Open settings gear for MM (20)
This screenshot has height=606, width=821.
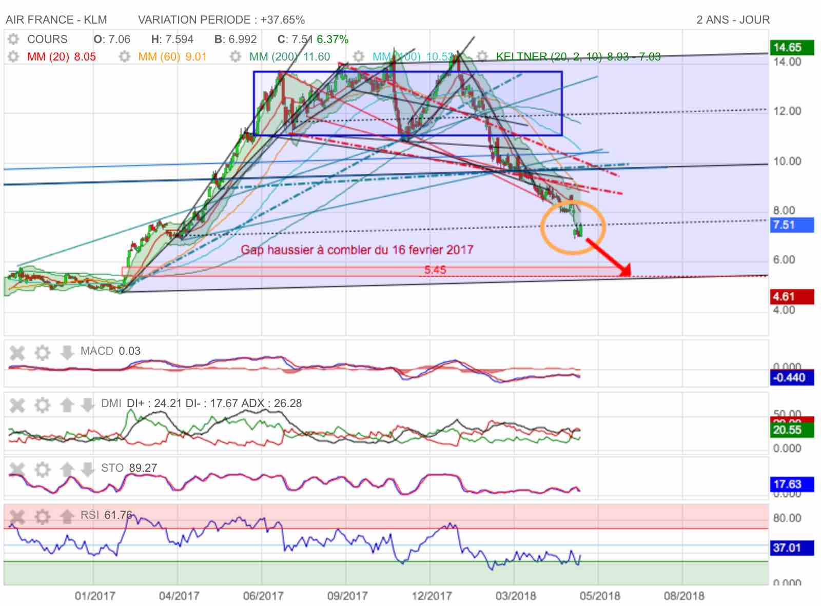click(13, 56)
